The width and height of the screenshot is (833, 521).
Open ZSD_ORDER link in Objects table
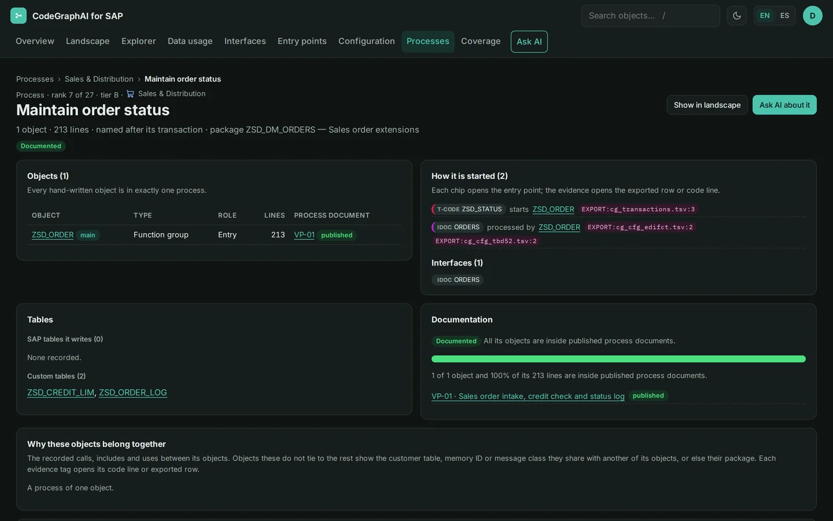tap(53, 234)
